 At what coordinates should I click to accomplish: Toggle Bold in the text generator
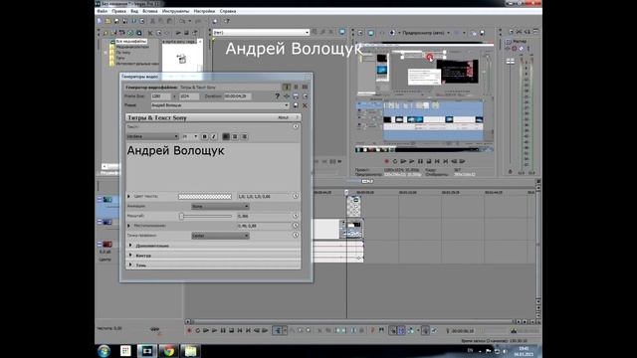[x=204, y=137]
